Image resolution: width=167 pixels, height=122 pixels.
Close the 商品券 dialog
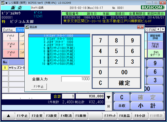pyautogui.click(x=140, y=27)
